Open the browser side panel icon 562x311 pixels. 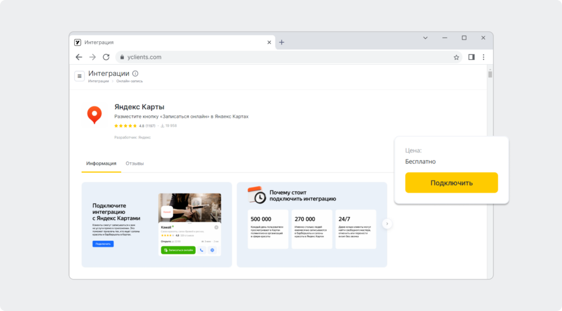pos(471,57)
